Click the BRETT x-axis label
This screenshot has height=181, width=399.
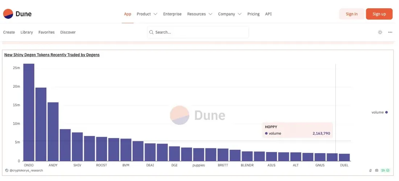click(x=223, y=165)
